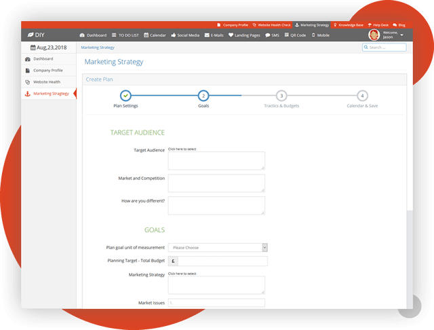Click the search box
Image resolution: width=434 pixels, height=330 pixels.
(384, 48)
